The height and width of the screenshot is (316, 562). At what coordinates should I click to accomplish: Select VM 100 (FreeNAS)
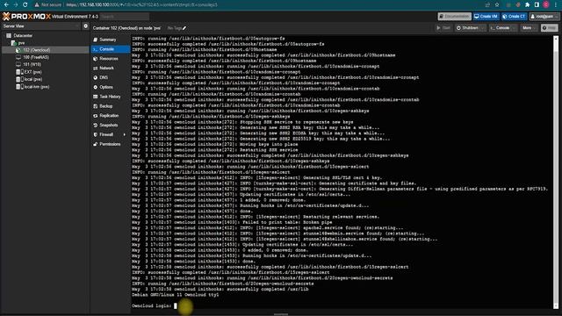(x=35, y=57)
